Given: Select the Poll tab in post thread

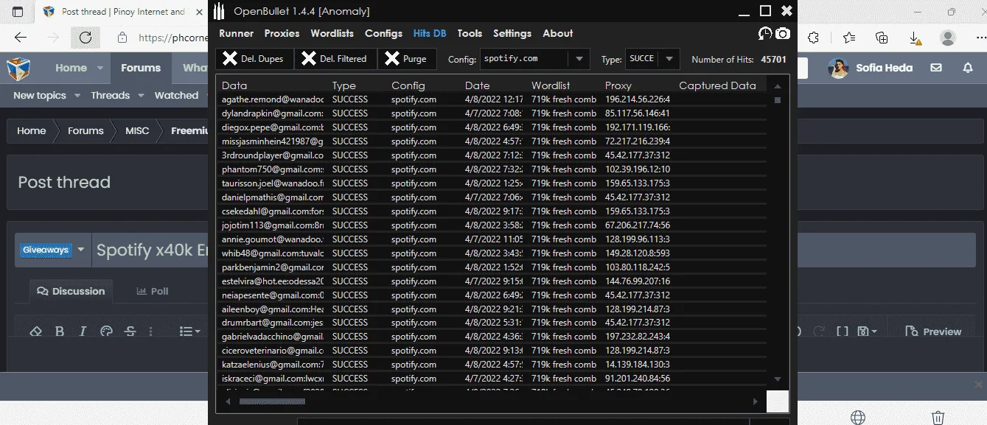Looking at the screenshot, I should click(153, 291).
